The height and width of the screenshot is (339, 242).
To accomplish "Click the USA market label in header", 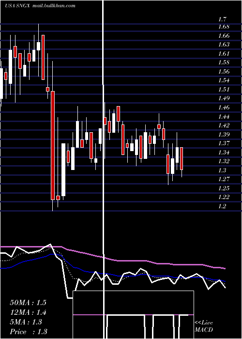I will (10, 6).
